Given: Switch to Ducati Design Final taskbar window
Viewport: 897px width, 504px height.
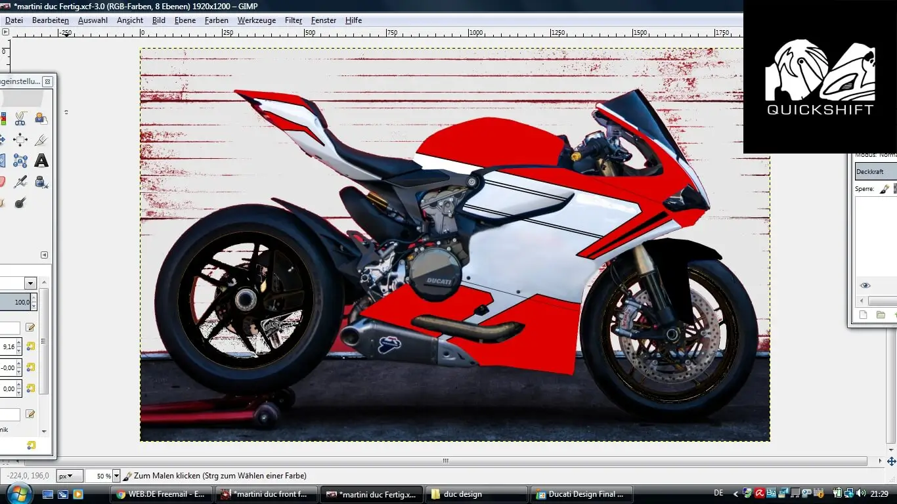Looking at the screenshot, I should (583, 494).
